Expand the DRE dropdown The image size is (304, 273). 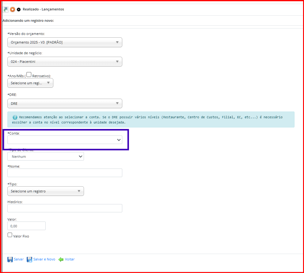pos(65,104)
